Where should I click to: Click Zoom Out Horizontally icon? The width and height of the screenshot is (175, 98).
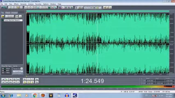(x=28, y=79)
